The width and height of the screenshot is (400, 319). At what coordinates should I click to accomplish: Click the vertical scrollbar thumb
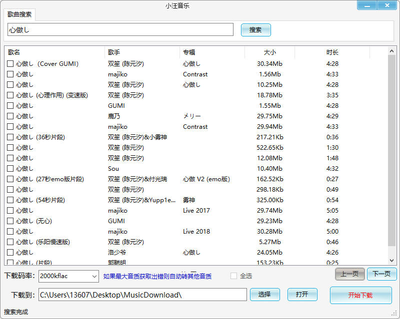[x=392, y=151]
